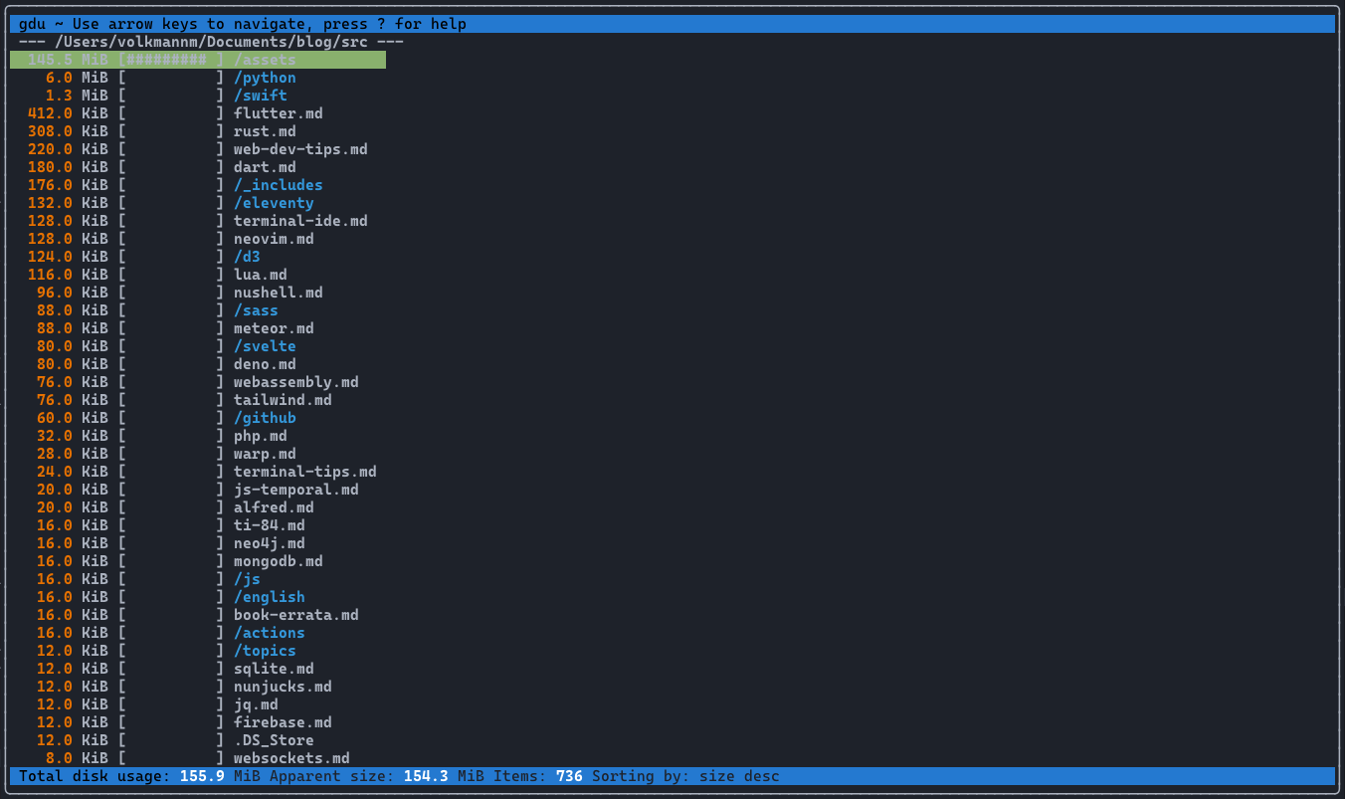Select the .DS_Store file row

click(274, 740)
